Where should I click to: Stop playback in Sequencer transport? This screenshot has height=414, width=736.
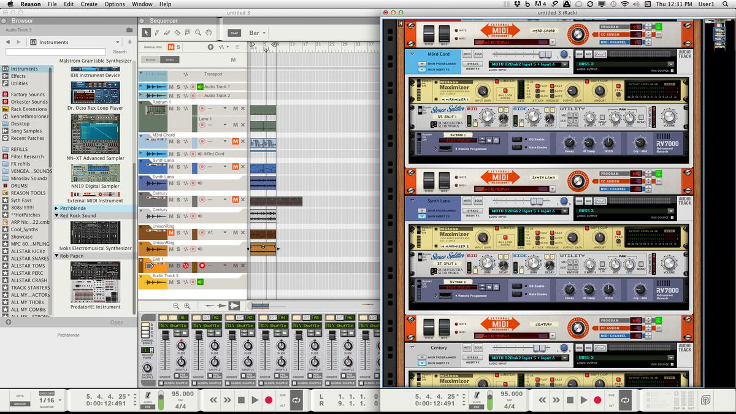tap(241, 400)
